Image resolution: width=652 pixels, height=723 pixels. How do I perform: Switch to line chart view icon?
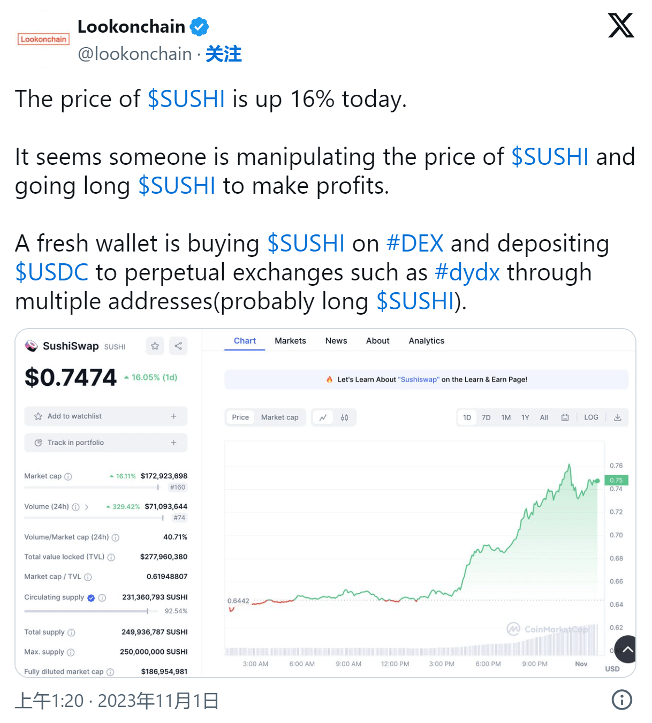pyautogui.click(x=323, y=417)
